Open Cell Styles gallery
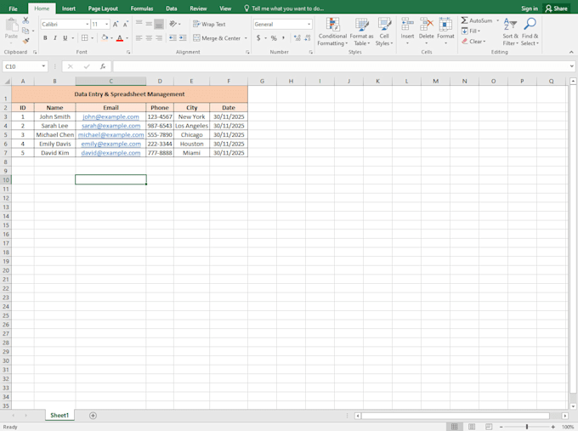 pos(384,31)
